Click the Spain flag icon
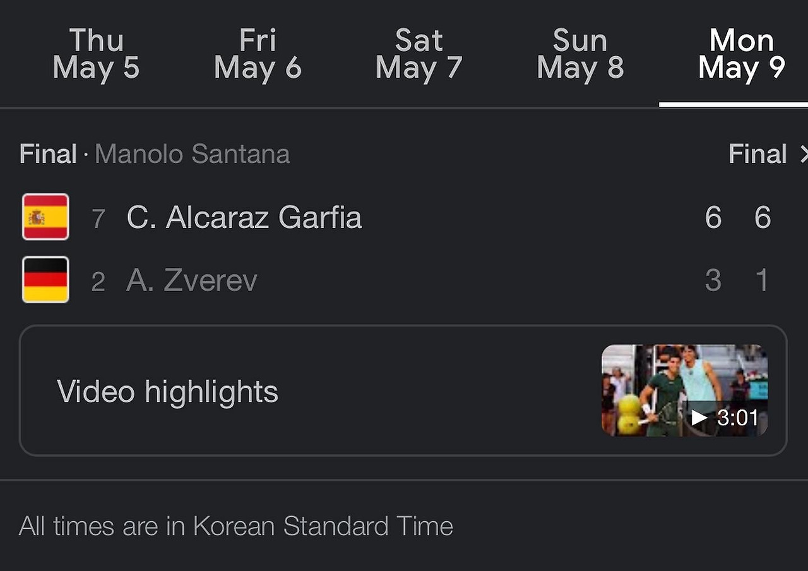Screen dimensions: 808x571 click(x=45, y=217)
